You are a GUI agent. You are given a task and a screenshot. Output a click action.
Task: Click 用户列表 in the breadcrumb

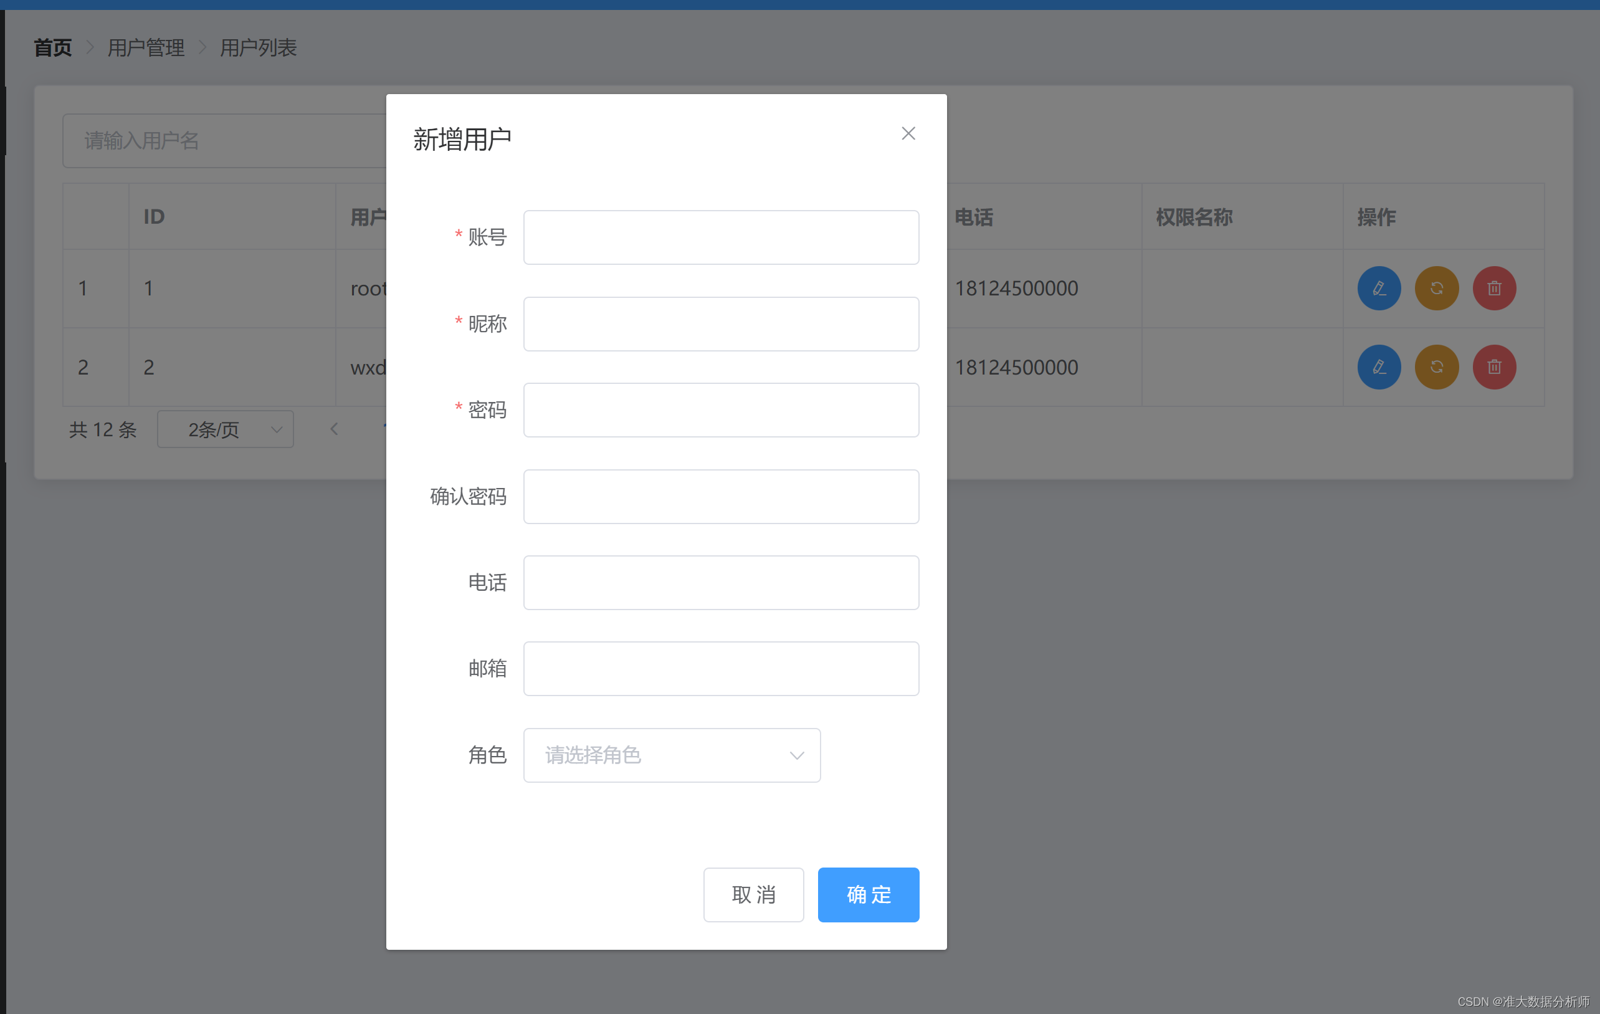(258, 48)
